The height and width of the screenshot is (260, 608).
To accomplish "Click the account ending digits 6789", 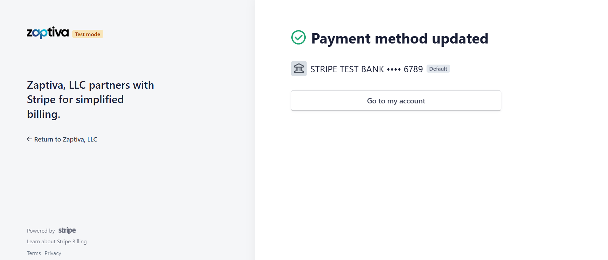I will click(x=413, y=69).
